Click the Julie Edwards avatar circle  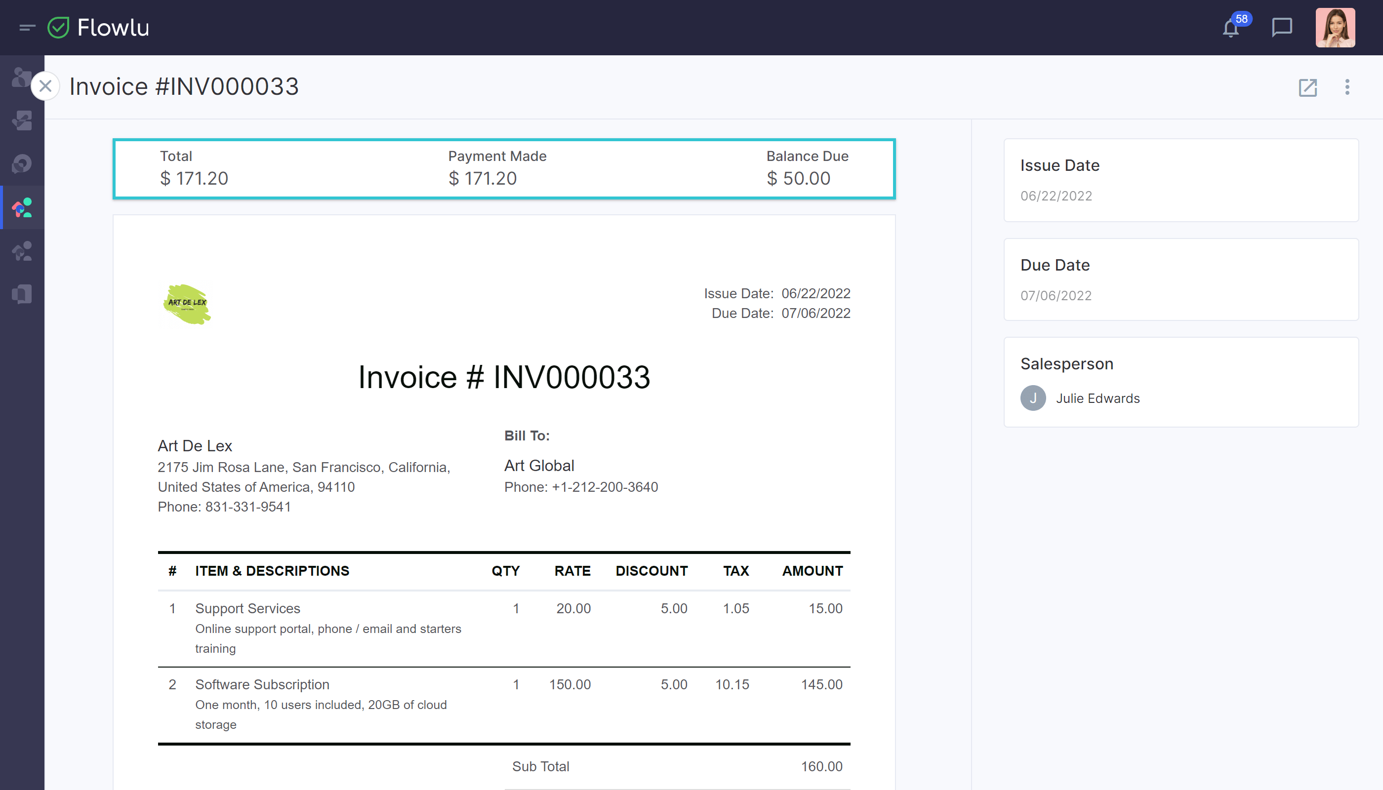(1033, 398)
